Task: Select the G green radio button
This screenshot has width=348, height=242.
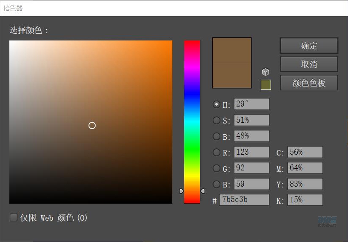Action: 217,168
